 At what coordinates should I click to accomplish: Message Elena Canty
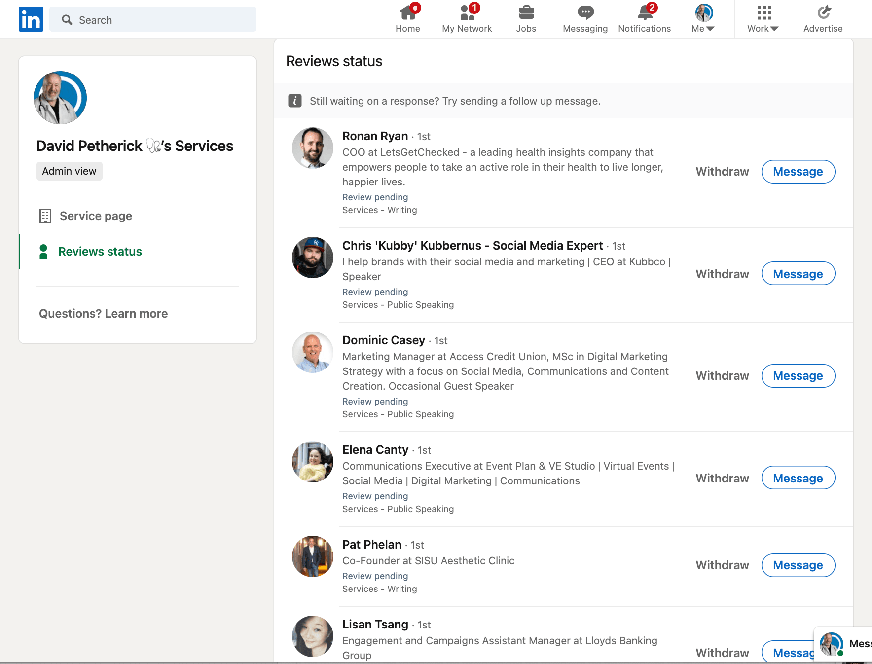pyautogui.click(x=798, y=479)
